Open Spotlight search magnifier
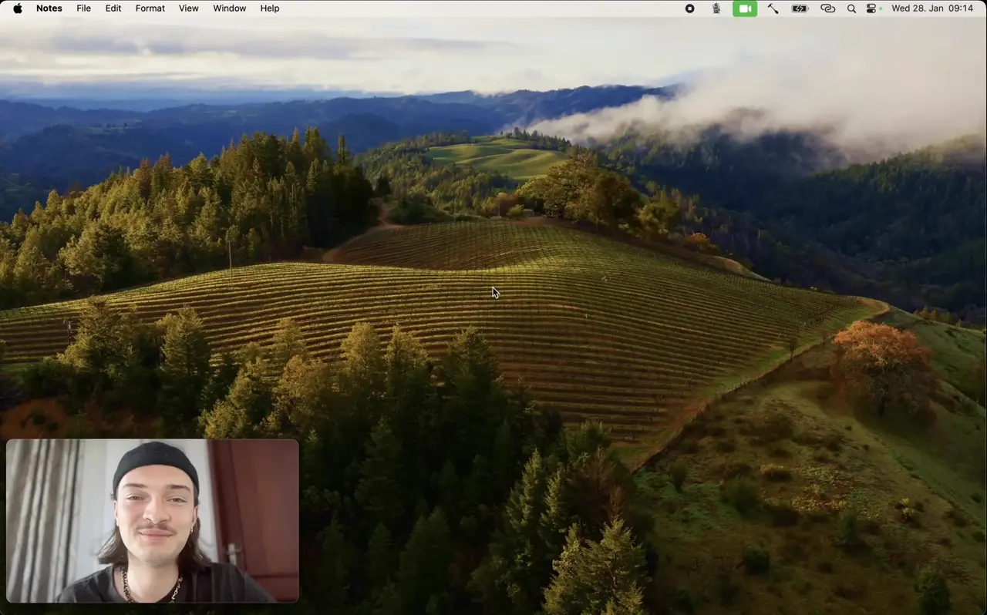The width and height of the screenshot is (987, 615). tap(851, 8)
